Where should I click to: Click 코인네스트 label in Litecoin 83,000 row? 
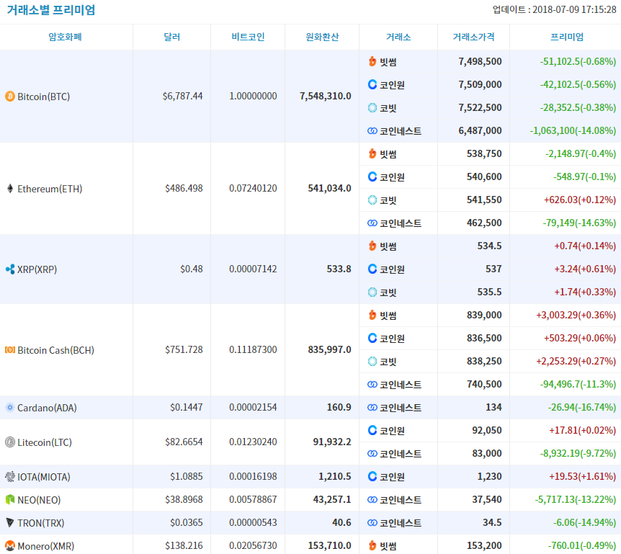coord(401,454)
